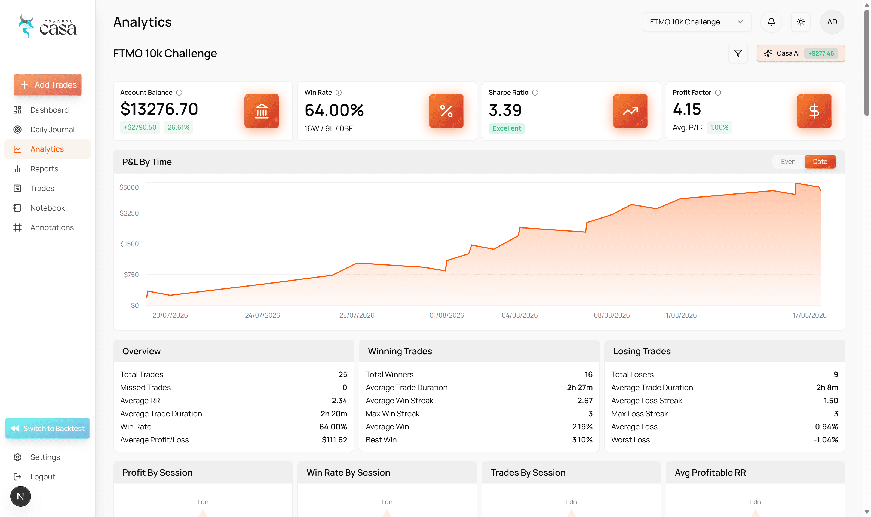The width and height of the screenshot is (871, 517).
Task: Click the Reports bar chart icon
Action: (x=17, y=169)
